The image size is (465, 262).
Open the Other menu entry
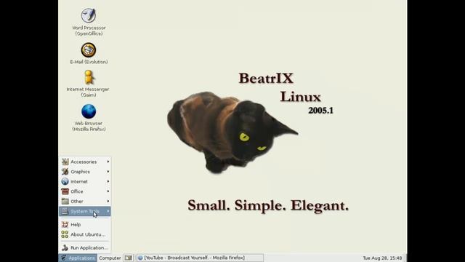click(x=85, y=202)
